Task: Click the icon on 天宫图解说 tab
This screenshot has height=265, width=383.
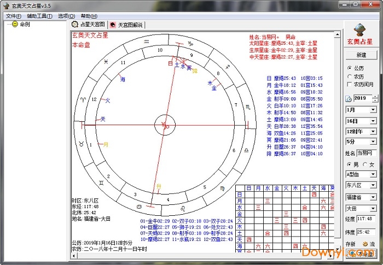Action: tap(113, 25)
